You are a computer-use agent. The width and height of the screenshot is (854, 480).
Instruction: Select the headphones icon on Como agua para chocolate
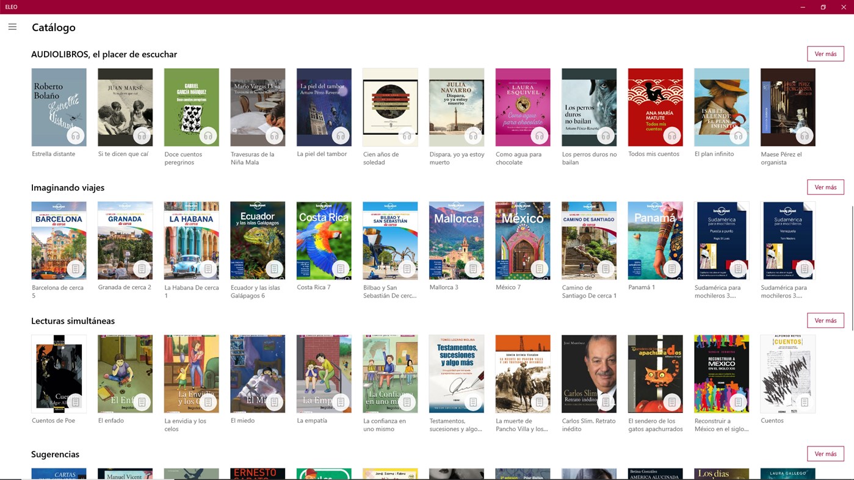[540, 135]
